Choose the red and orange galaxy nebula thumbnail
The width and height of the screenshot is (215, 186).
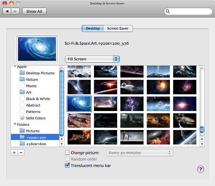coord(158,137)
